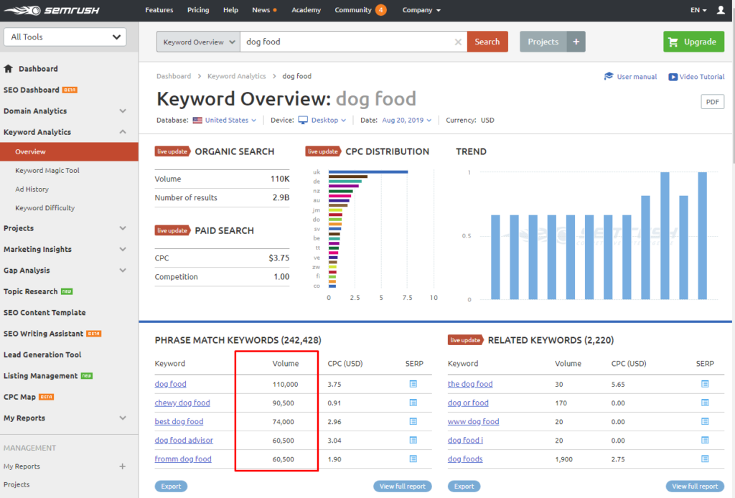
Task: Add report using My Reports plus icon
Action: tap(122, 466)
